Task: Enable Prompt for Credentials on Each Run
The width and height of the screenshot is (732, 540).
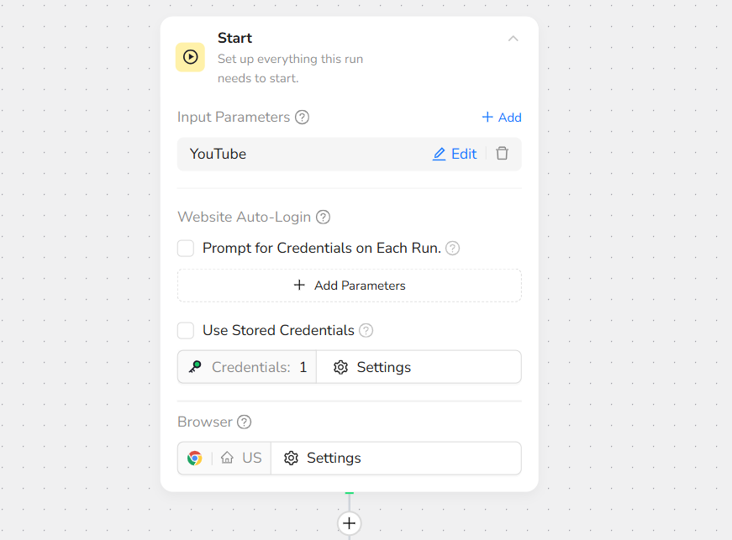Action: (x=186, y=249)
